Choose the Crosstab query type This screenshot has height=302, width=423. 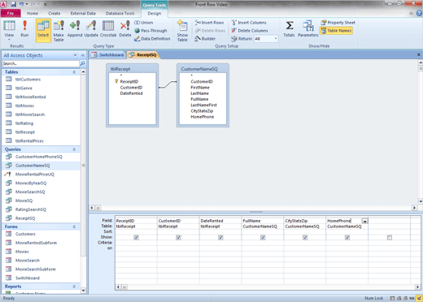point(108,29)
